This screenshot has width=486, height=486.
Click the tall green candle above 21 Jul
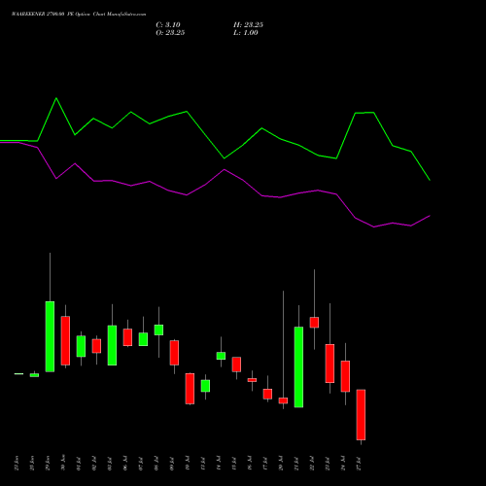point(298,367)
